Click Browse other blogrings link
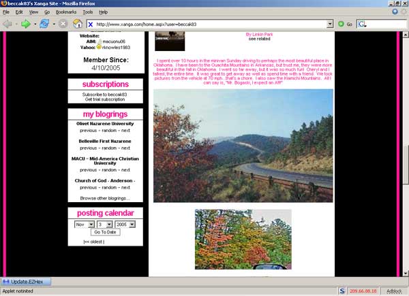Image resolution: width=409 pixels, height=296 pixels. (105, 198)
